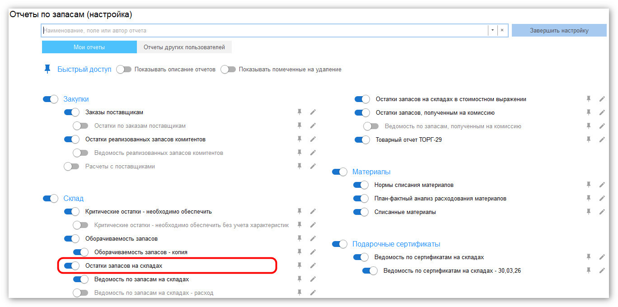Edit План-фактный анализ расходования материалов

[602, 198]
